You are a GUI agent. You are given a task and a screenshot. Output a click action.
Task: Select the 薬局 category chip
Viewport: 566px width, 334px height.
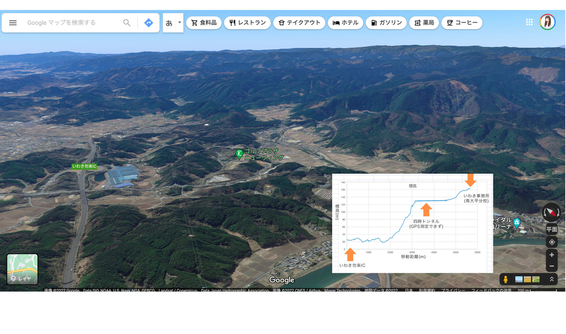pos(424,23)
